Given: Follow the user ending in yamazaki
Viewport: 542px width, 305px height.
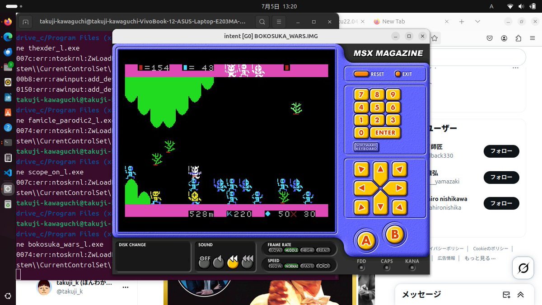Looking at the screenshot, I should 501,177.
